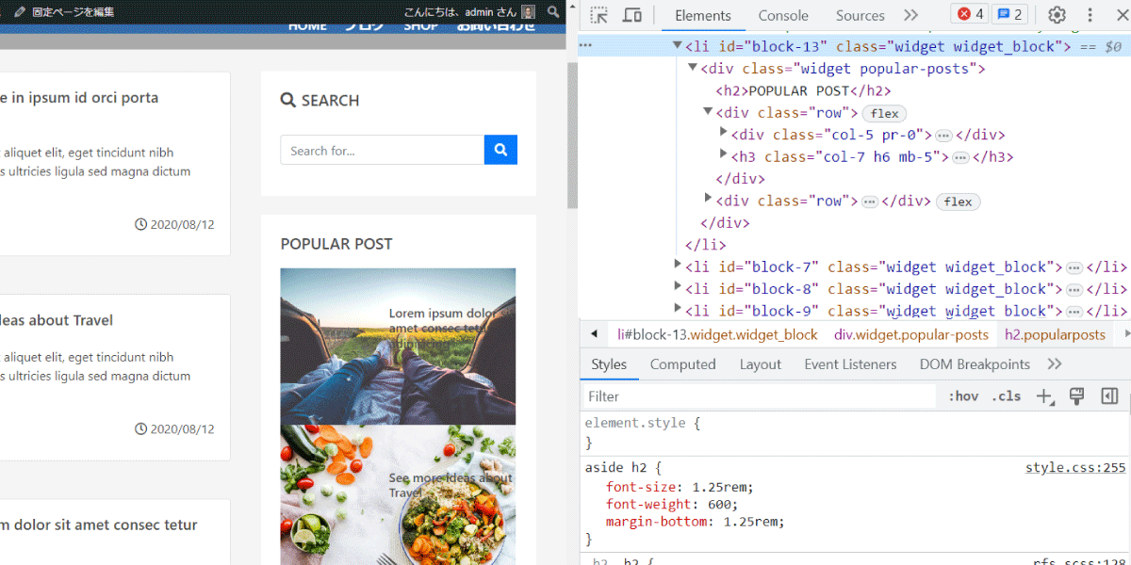
Task: Show more sidebar tabs after DOM Breakpoints
Action: (x=1054, y=364)
